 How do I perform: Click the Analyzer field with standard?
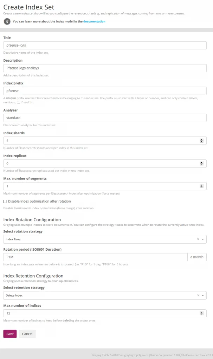[105, 118]
